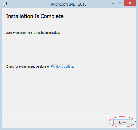Click the 'Check for more recent versions on' text
Screen dimensions: 138x130
(x=28, y=66)
